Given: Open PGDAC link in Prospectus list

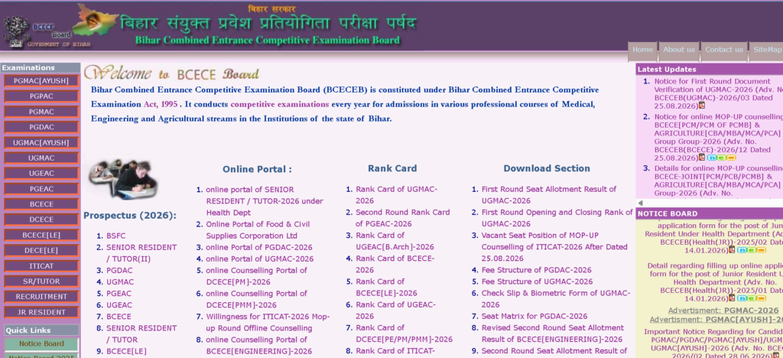Looking at the screenshot, I should coord(119,270).
